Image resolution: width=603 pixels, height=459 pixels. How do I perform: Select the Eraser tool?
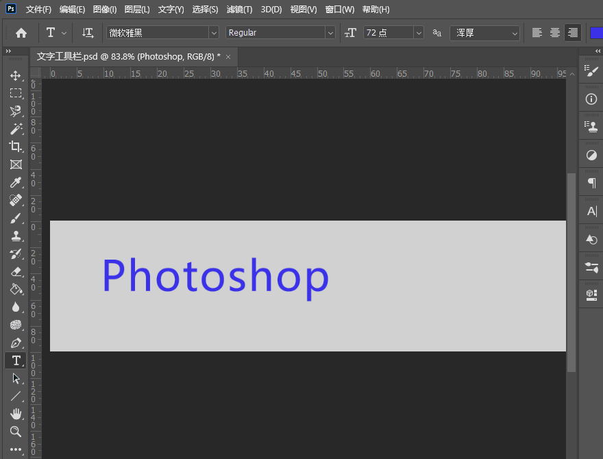pyautogui.click(x=15, y=271)
